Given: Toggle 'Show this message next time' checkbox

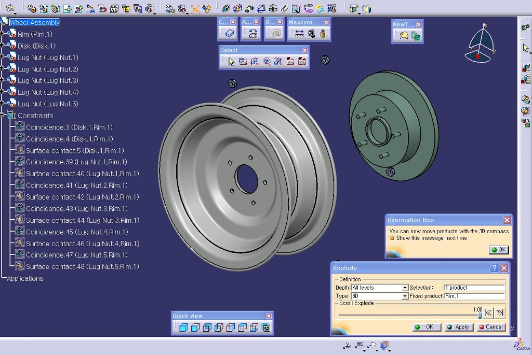Looking at the screenshot, I should pos(392,238).
